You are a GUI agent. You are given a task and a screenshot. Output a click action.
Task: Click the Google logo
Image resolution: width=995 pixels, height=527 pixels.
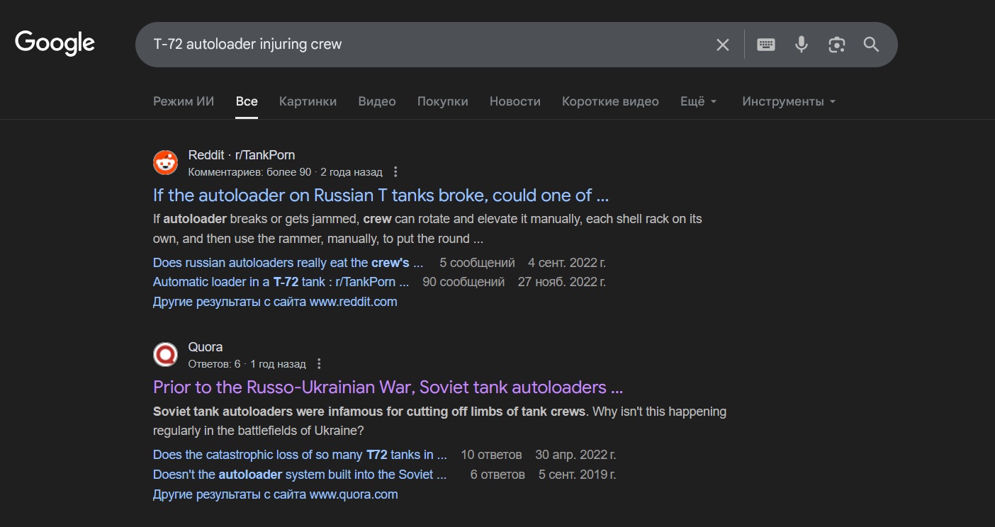(55, 43)
